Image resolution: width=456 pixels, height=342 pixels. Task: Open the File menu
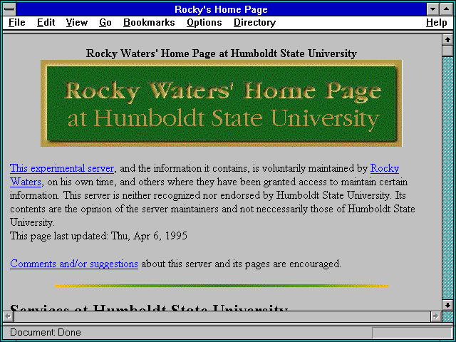point(17,22)
